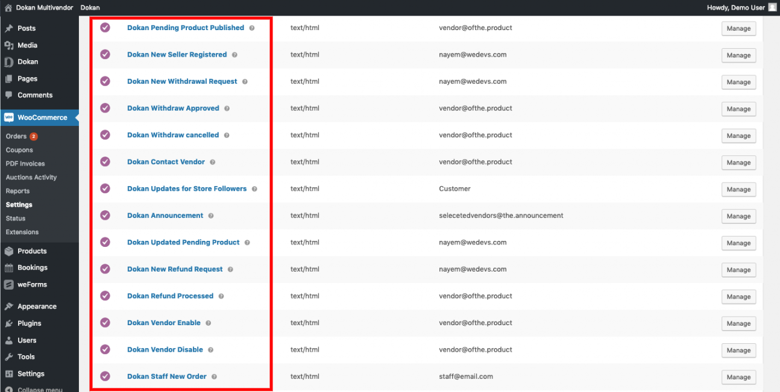Click the Bookings calendar icon

coord(9,268)
